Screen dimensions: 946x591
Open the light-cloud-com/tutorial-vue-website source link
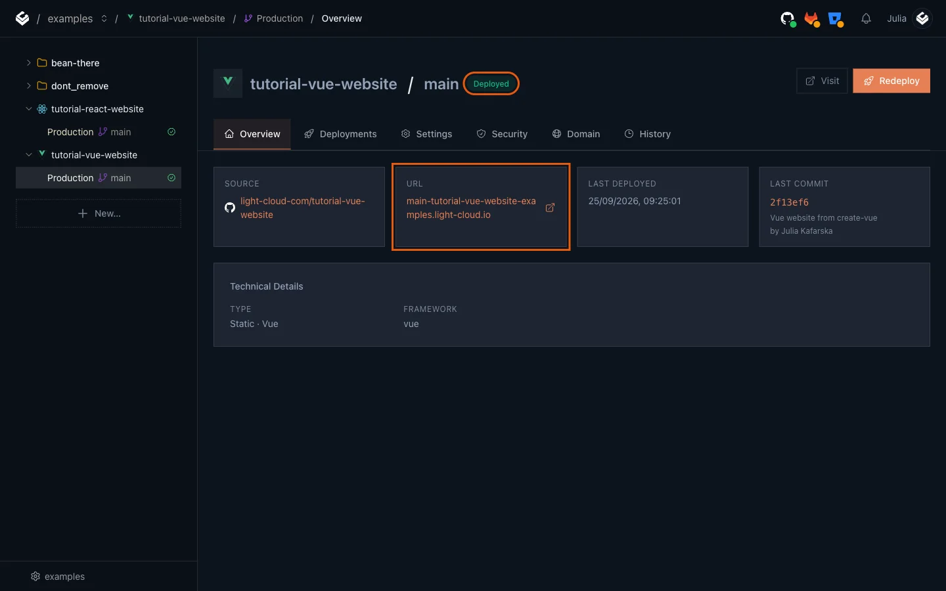click(x=303, y=208)
